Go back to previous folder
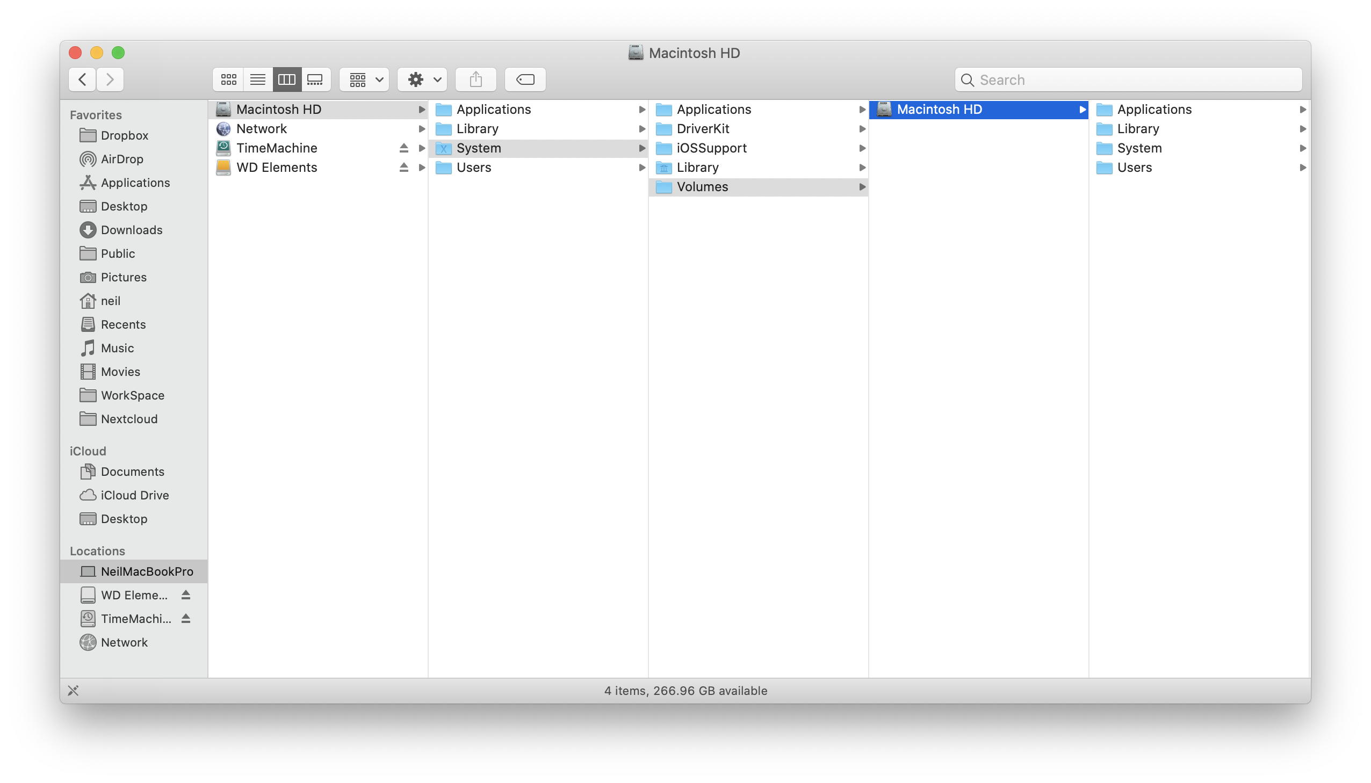The image size is (1371, 783). coord(82,79)
